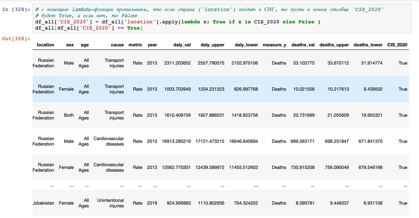The image size is (419, 218).
Task: Select the 'metric' column header
Action: [x=135, y=45]
